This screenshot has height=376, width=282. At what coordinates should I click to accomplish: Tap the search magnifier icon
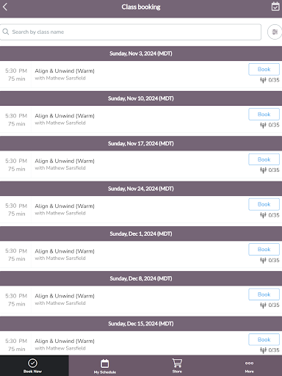[6, 32]
